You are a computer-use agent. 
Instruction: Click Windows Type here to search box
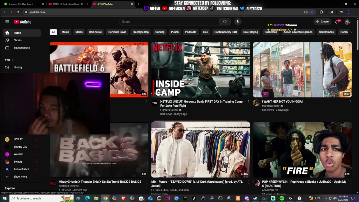point(42,198)
